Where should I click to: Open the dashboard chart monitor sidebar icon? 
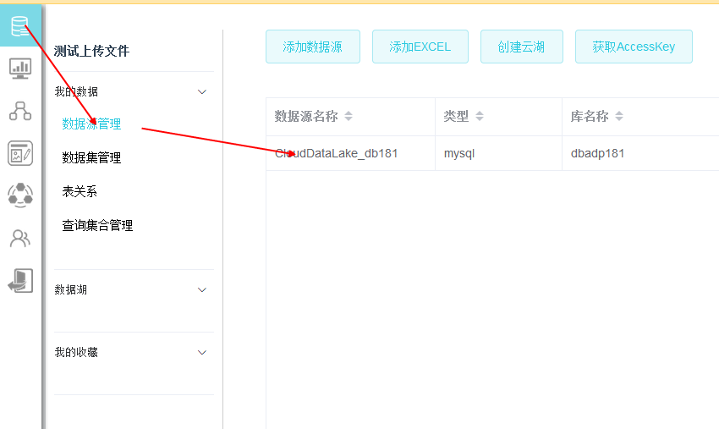tap(19, 68)
